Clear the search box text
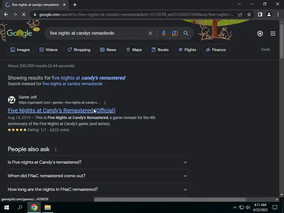284x213 pixels. [x=150, y=33]
